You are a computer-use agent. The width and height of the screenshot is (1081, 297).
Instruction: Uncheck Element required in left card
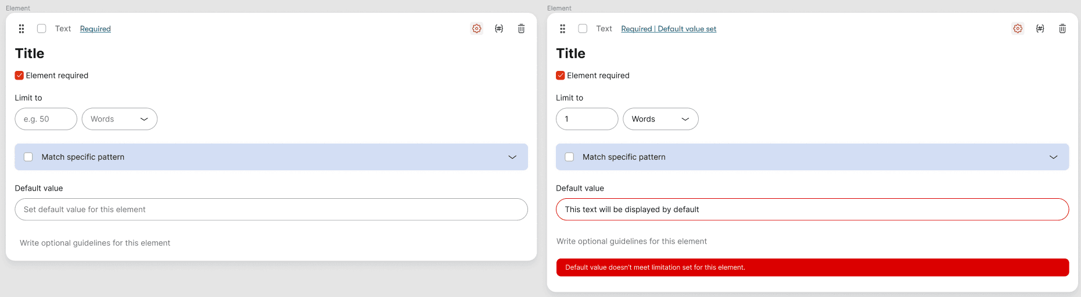point(19,76)
